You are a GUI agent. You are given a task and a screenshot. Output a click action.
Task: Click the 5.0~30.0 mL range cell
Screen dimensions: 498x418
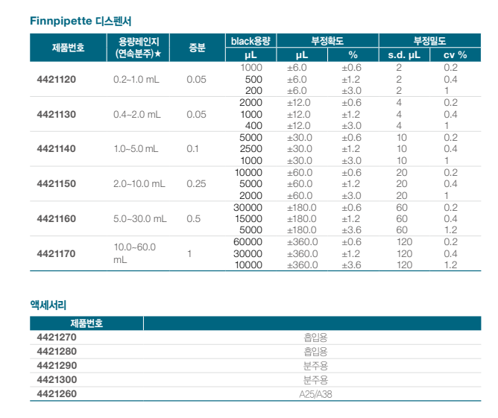pyautogui.click(x=140, y=218)
